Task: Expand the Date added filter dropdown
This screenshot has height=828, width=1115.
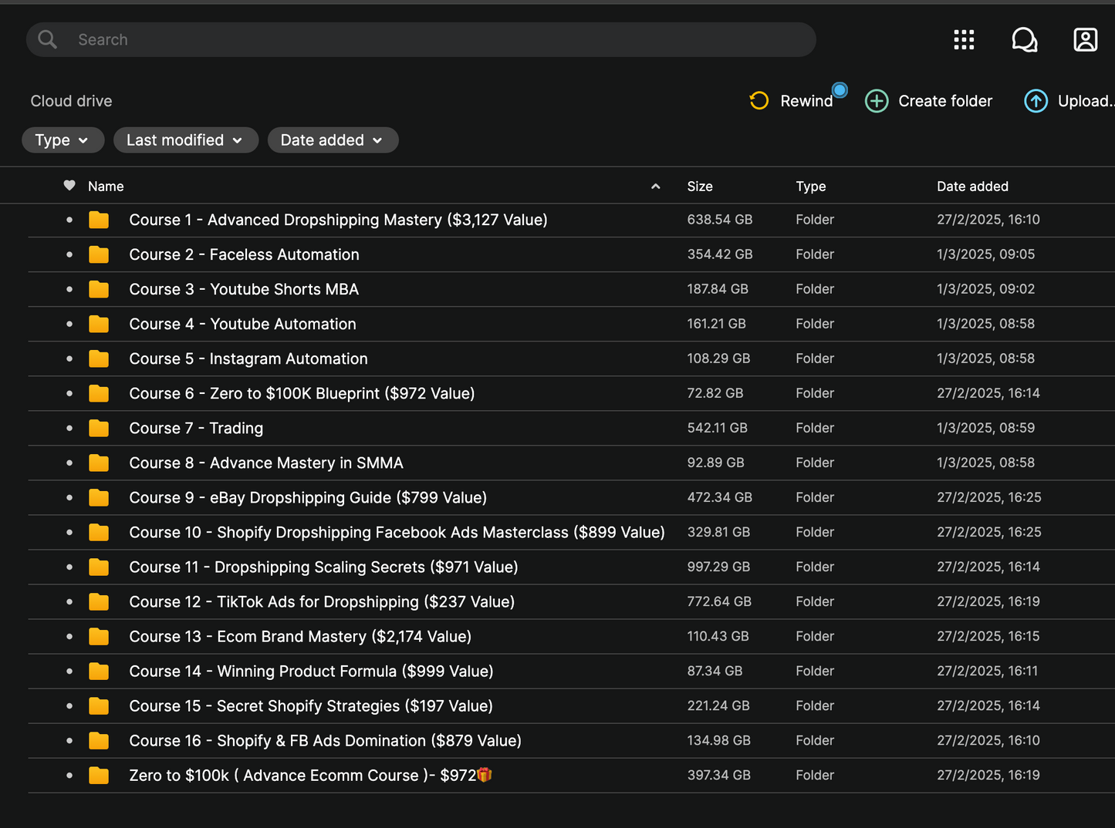Action: [x=333, y=140]
